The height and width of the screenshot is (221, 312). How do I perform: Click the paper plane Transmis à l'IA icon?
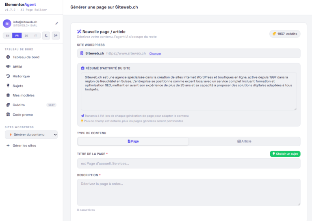82,116
